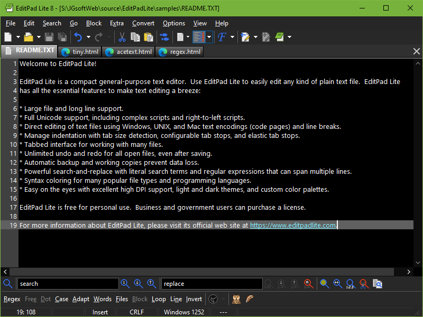Open the Search menu
Image resolution: width=423 pixels, height=317 pixels.
[52, 23]
